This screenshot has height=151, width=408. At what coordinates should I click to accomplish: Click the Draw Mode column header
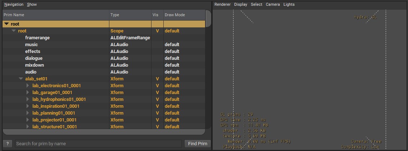coord(184,15)
